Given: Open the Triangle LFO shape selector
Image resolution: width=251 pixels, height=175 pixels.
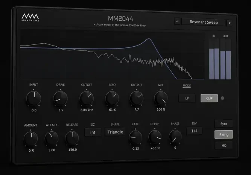Looking at the screenshot, I should 115,132.
